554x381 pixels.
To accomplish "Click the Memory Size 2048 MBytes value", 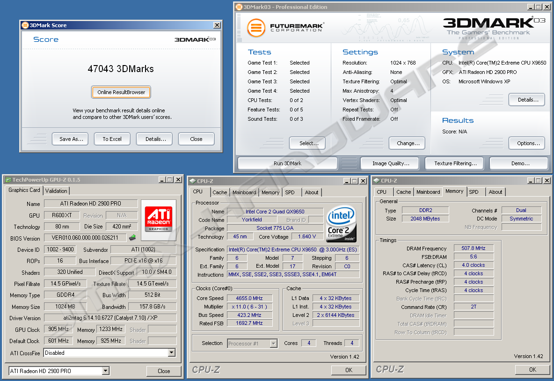I will click(425, 219).
